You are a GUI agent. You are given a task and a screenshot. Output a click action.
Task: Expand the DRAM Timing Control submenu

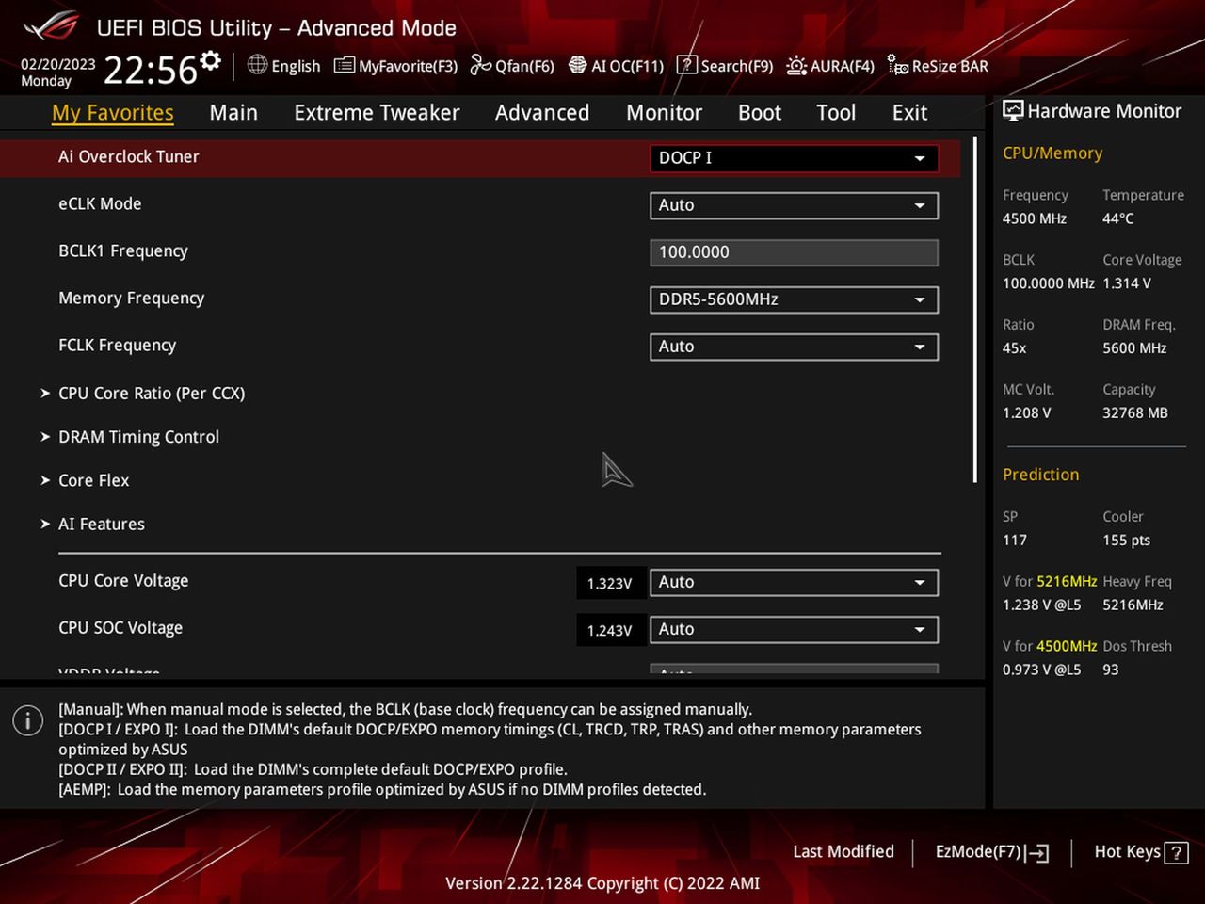pos(138,437)
